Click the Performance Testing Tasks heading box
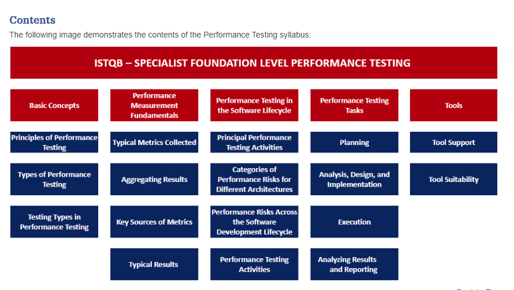The height and width of the screenshot is (290, 514). 355,105
